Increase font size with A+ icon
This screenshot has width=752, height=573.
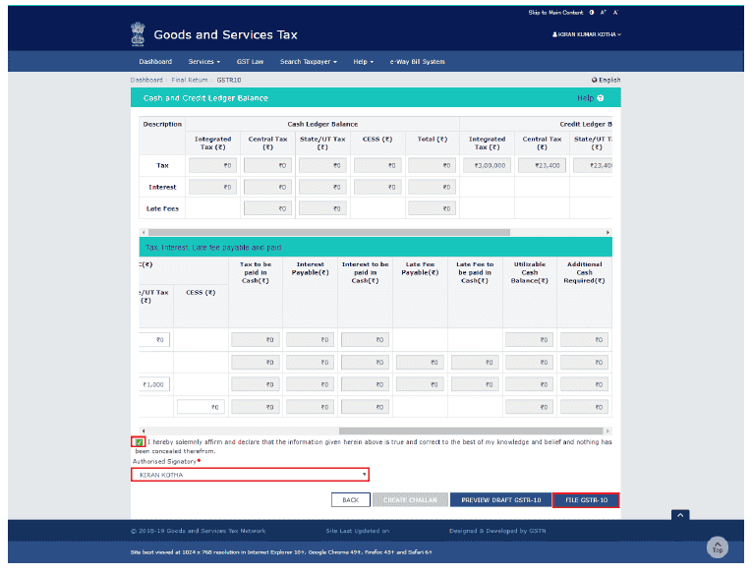pos(604,13)
